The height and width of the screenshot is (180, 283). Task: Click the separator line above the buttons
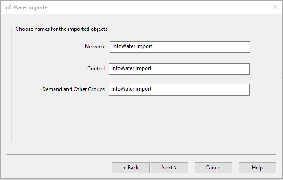[x=141, y=155]
